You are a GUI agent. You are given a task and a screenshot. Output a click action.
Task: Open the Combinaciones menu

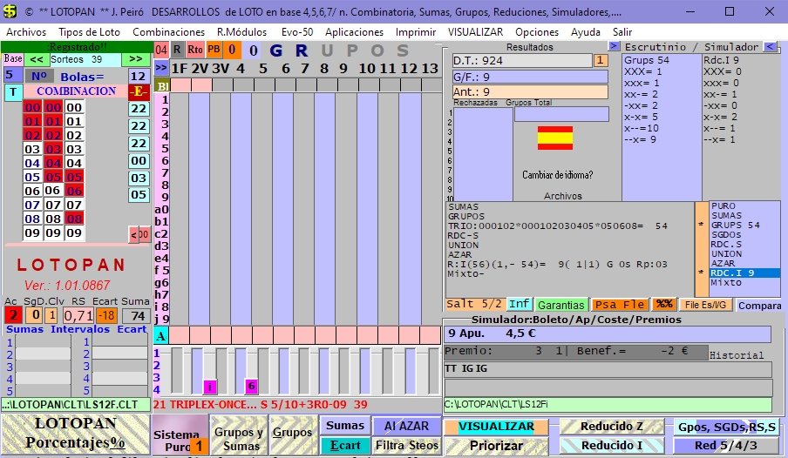(169, 32)
